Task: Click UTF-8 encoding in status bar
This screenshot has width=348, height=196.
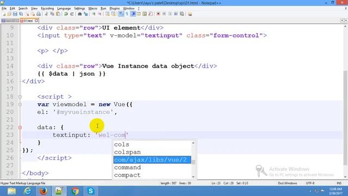Action: 310,183
